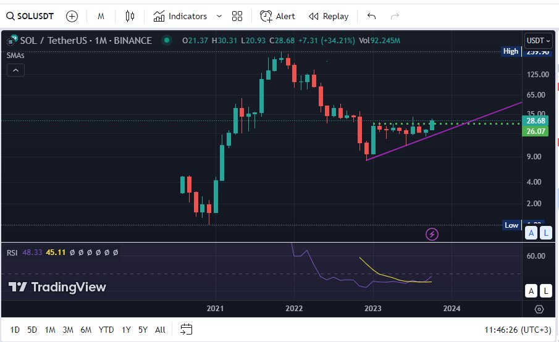Toggle log scale L on RSI pane
Viewport: 559px width, 342px height.
546,291
